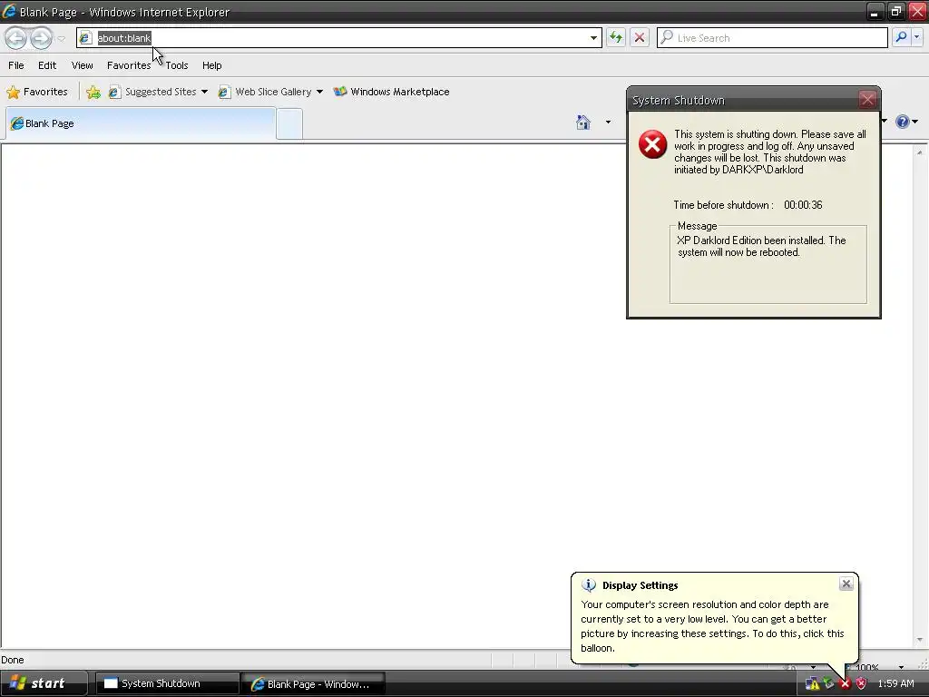Click the 'XP Darklord Edition been installed' message
This screenshot has height=697, width=929.
click(x=761, y=246)
